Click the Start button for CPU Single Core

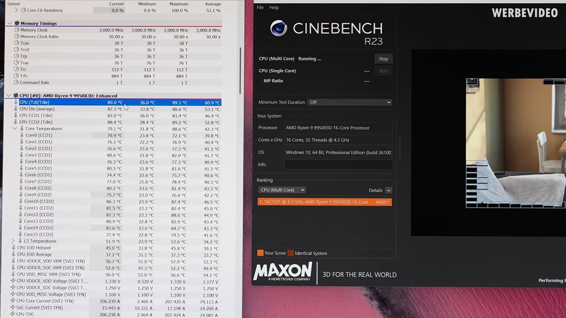pyautogui.click(x=384, y=71)
